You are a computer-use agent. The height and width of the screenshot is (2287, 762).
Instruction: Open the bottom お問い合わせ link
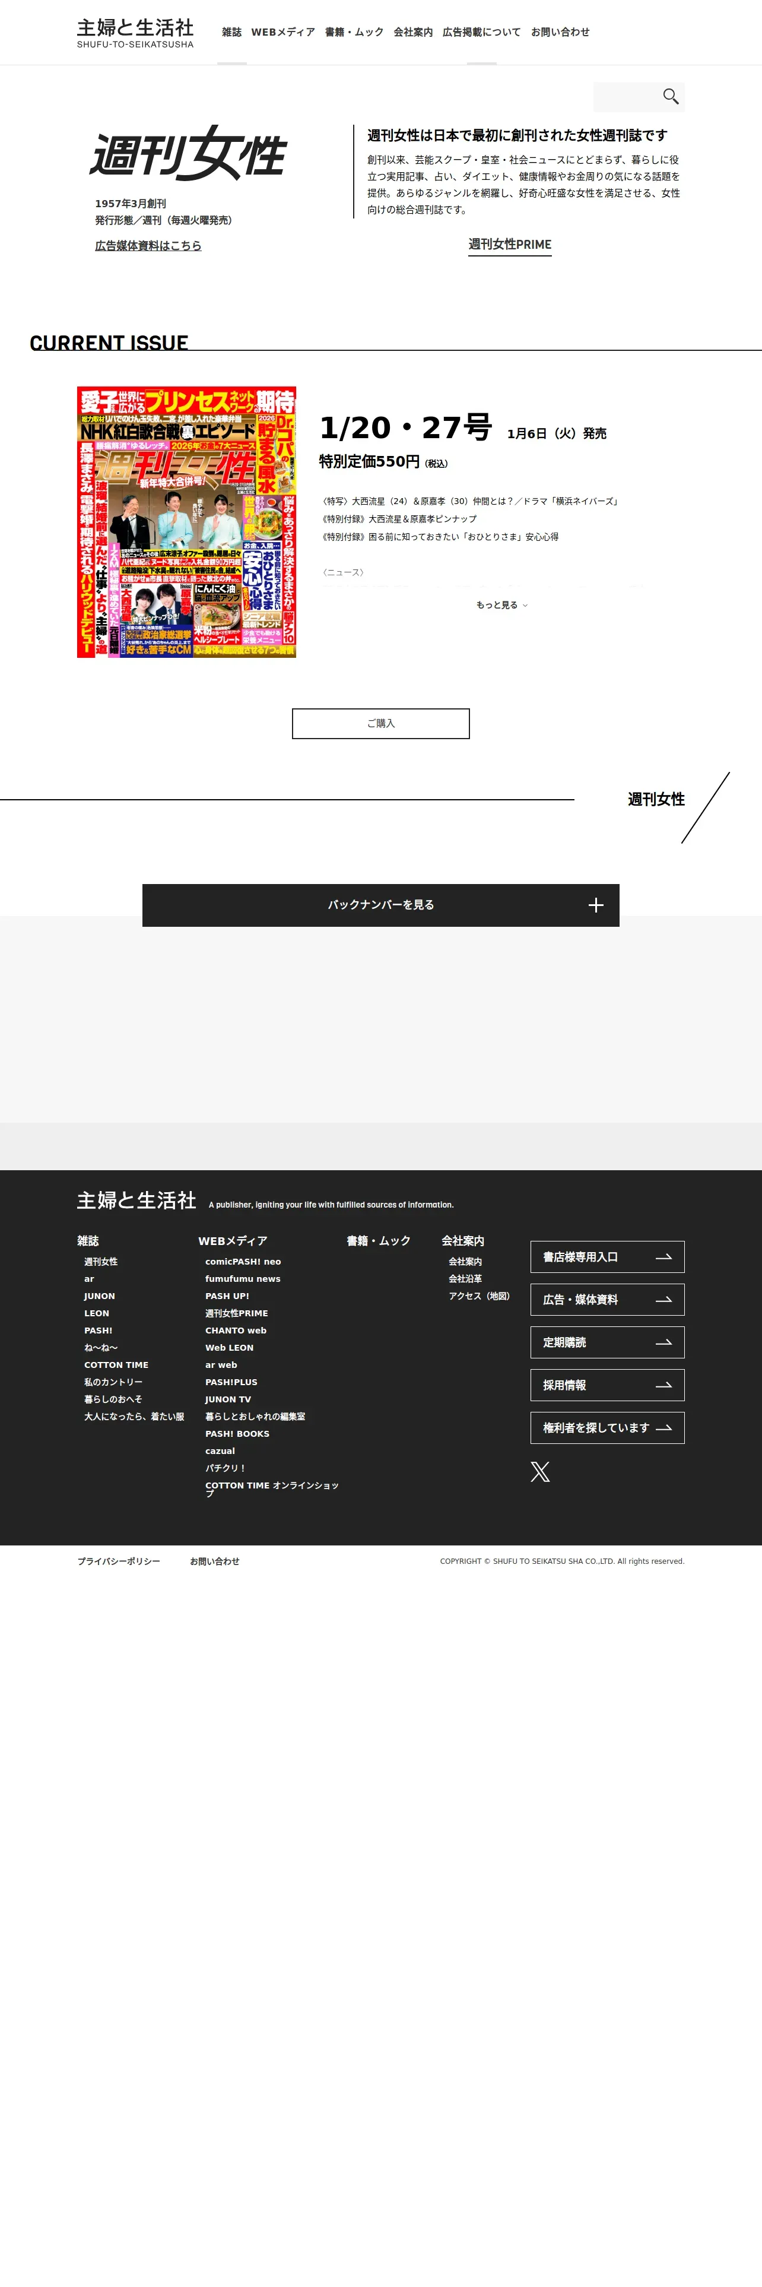[x=215, y=1561]
